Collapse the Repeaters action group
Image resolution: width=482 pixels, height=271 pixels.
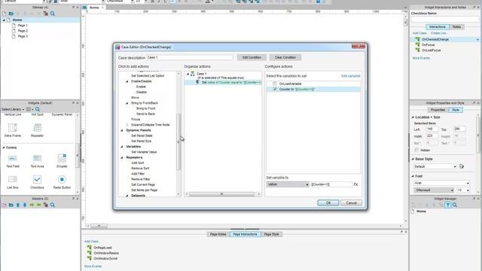[x=122, y=157]
